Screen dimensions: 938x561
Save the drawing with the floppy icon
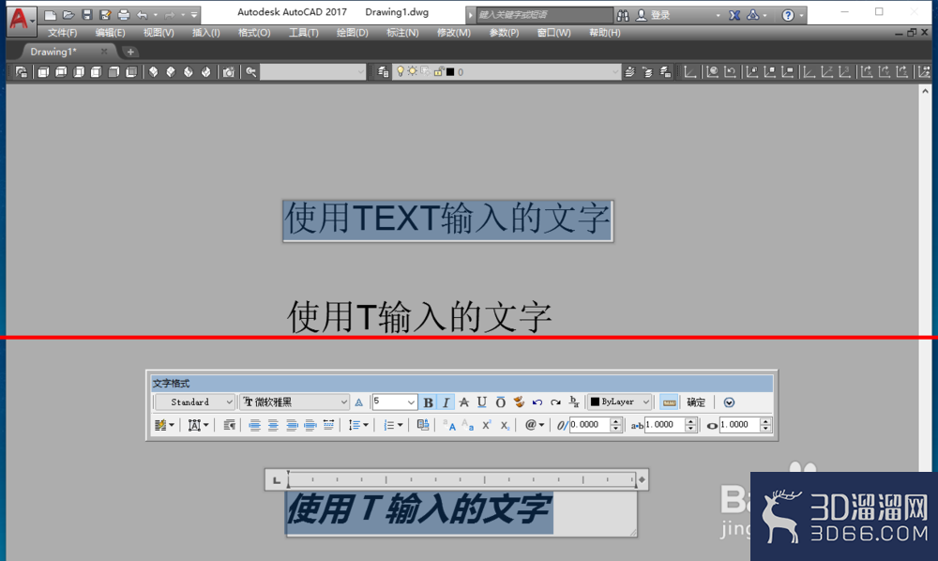(86, 15)
